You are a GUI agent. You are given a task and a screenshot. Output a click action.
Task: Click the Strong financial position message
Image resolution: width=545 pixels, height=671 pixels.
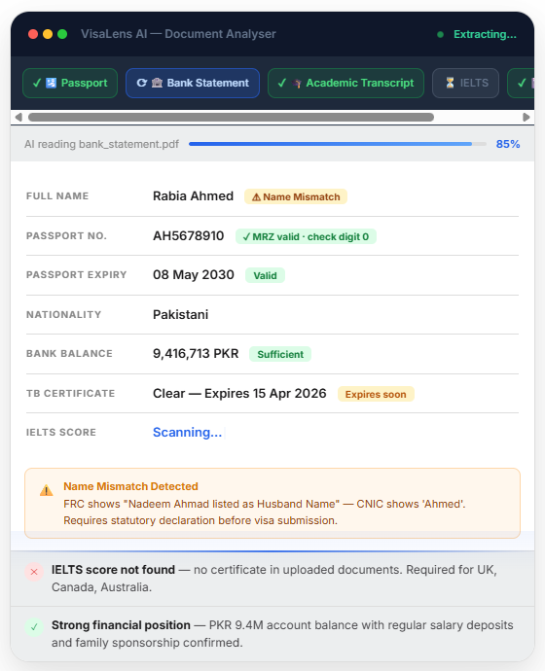pyautogui.click(x=282, y=634)
